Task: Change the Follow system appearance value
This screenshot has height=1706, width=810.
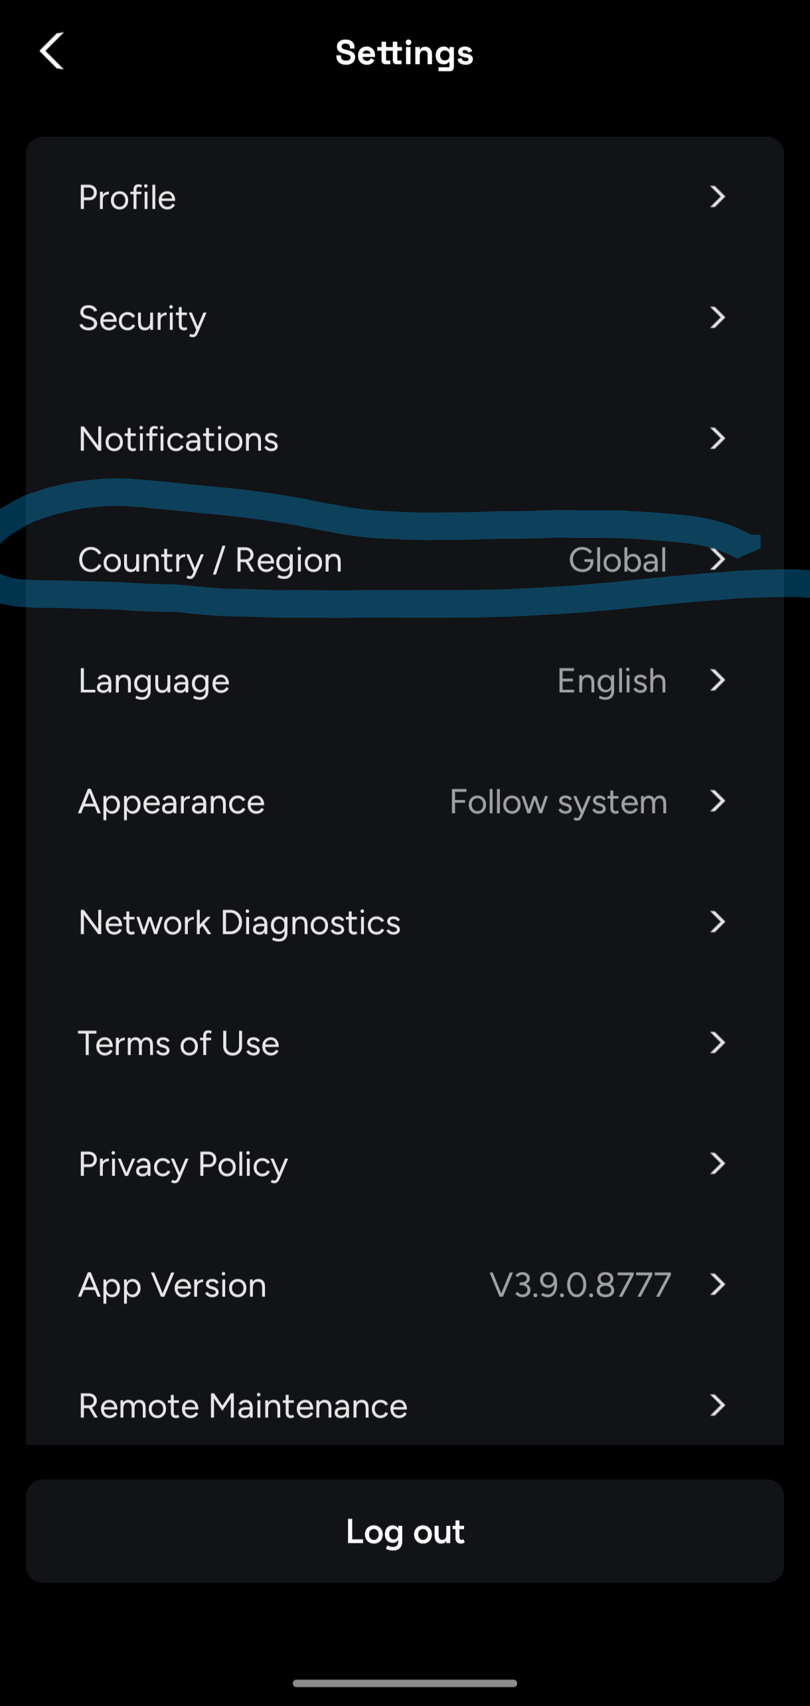Action: point(558,802)
